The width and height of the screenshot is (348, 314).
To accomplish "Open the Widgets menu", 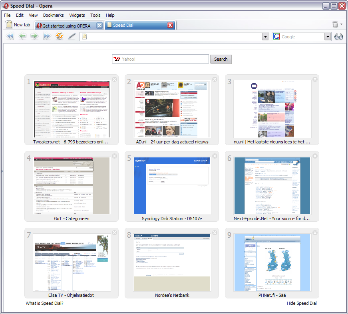I will click(77, 15).
